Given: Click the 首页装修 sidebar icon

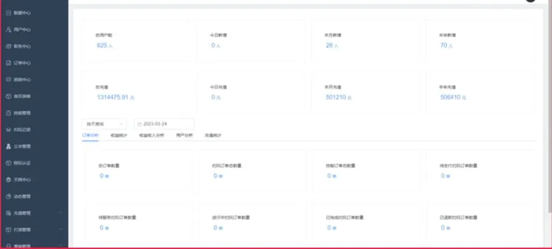Looking at the screenshot, I should [9, 96].
